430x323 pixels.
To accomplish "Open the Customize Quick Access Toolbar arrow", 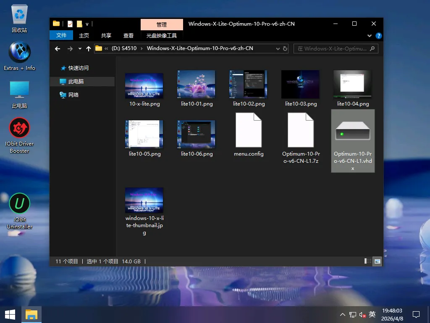I will pos(87,24).
